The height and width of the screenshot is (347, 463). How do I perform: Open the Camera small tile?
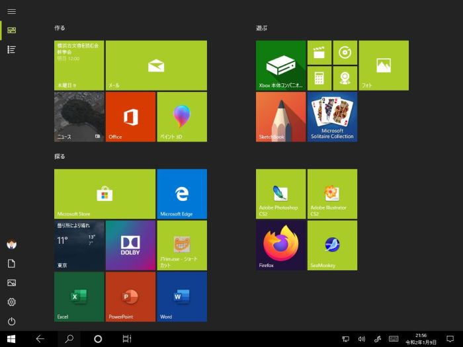(345, 77)
